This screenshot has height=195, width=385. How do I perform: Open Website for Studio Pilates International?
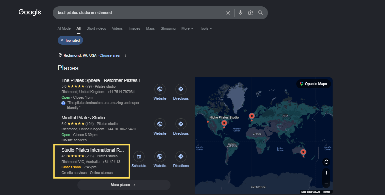click(x=160, y=160)
